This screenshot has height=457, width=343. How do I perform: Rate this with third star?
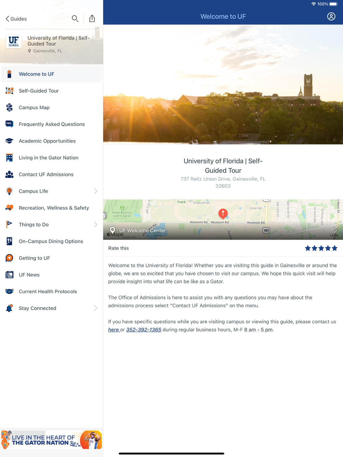click(x=321, y=248)
